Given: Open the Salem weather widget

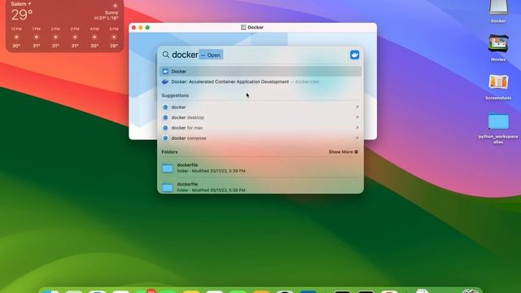Looking at the screenshot, I should 64,25.
